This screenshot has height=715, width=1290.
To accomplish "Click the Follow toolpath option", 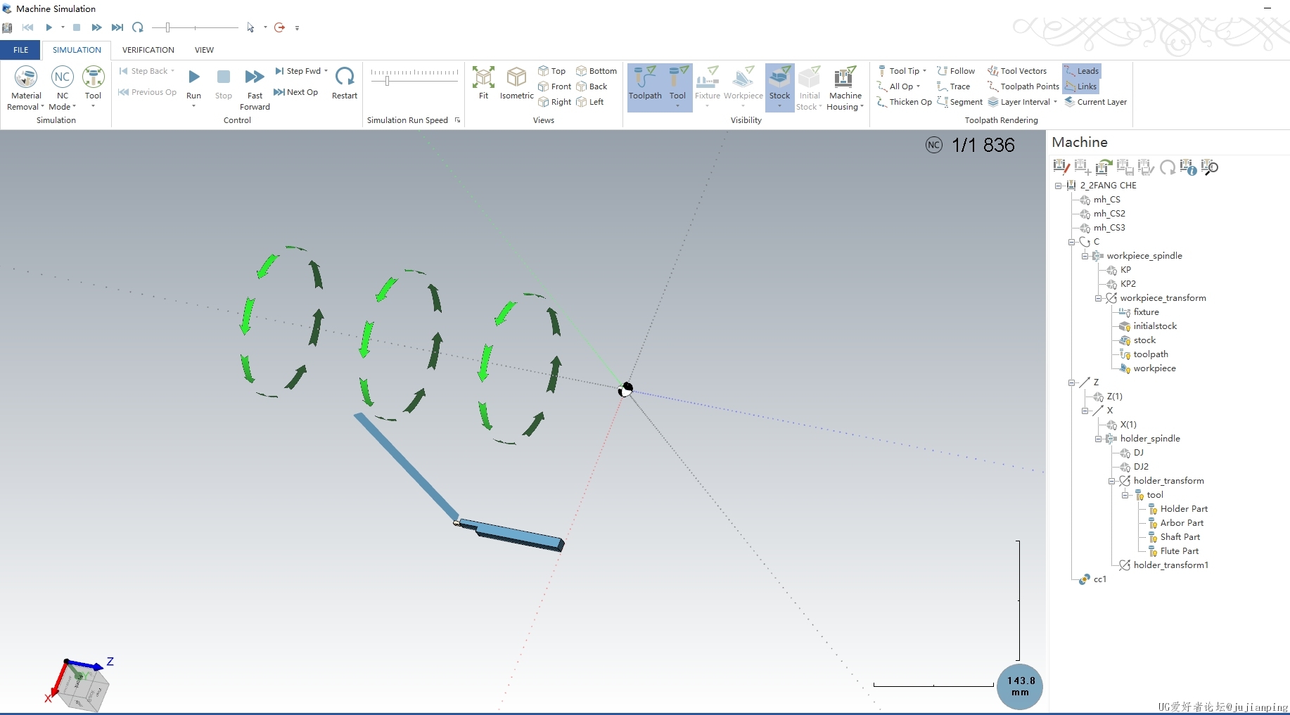I will pyautogui.click(x=956, y=71).
